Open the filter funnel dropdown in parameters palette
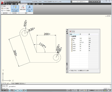The height and width of the screenshot is (92, 112). tap(73, 31)
